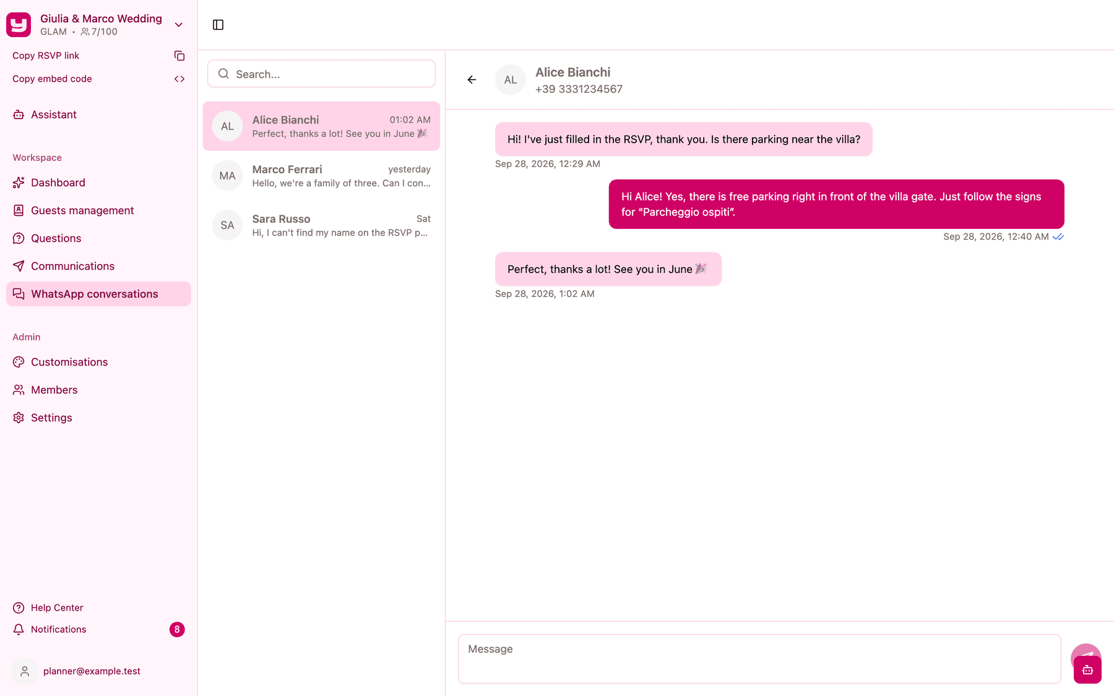Expand the Giulia & Marco Wedding workspace switcher
The width and height of the screenshot is (1114, 696).
click(x=179, y=25)
